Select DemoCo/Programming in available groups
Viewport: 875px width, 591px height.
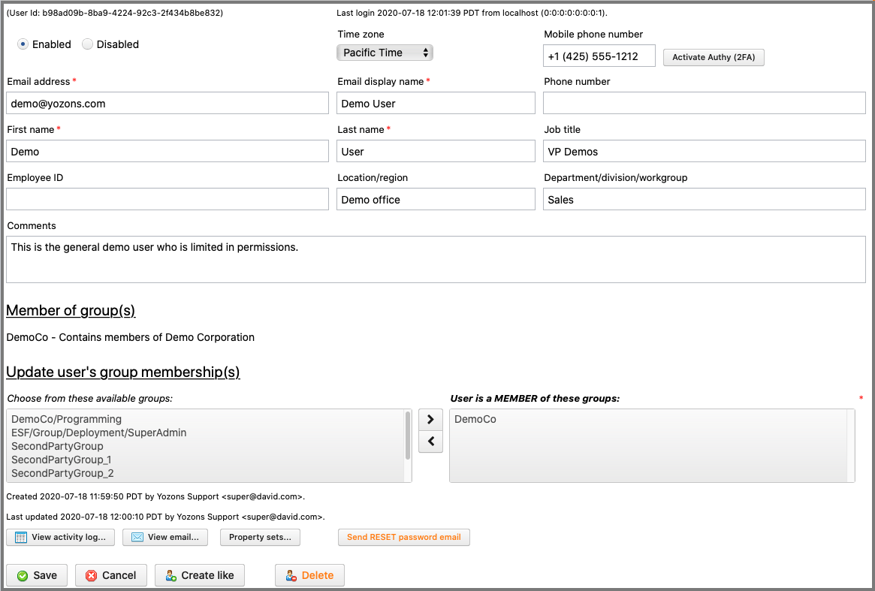205,419
